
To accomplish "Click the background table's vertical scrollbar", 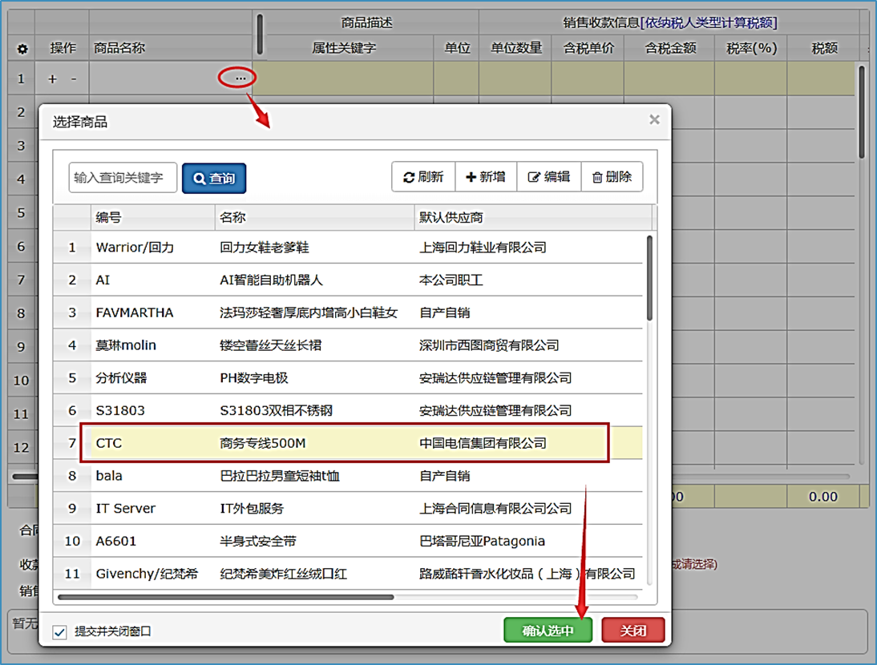I will [862, 111].
